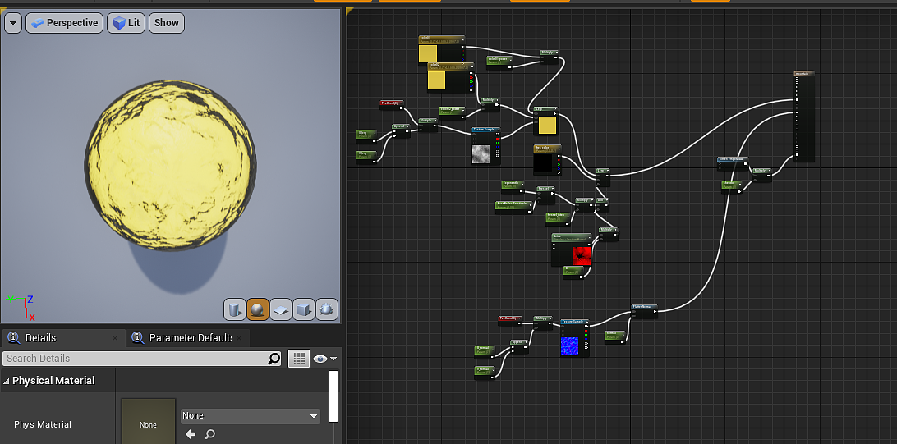Select the lower Append node
The image size is (897, 444).
[519, 346]
